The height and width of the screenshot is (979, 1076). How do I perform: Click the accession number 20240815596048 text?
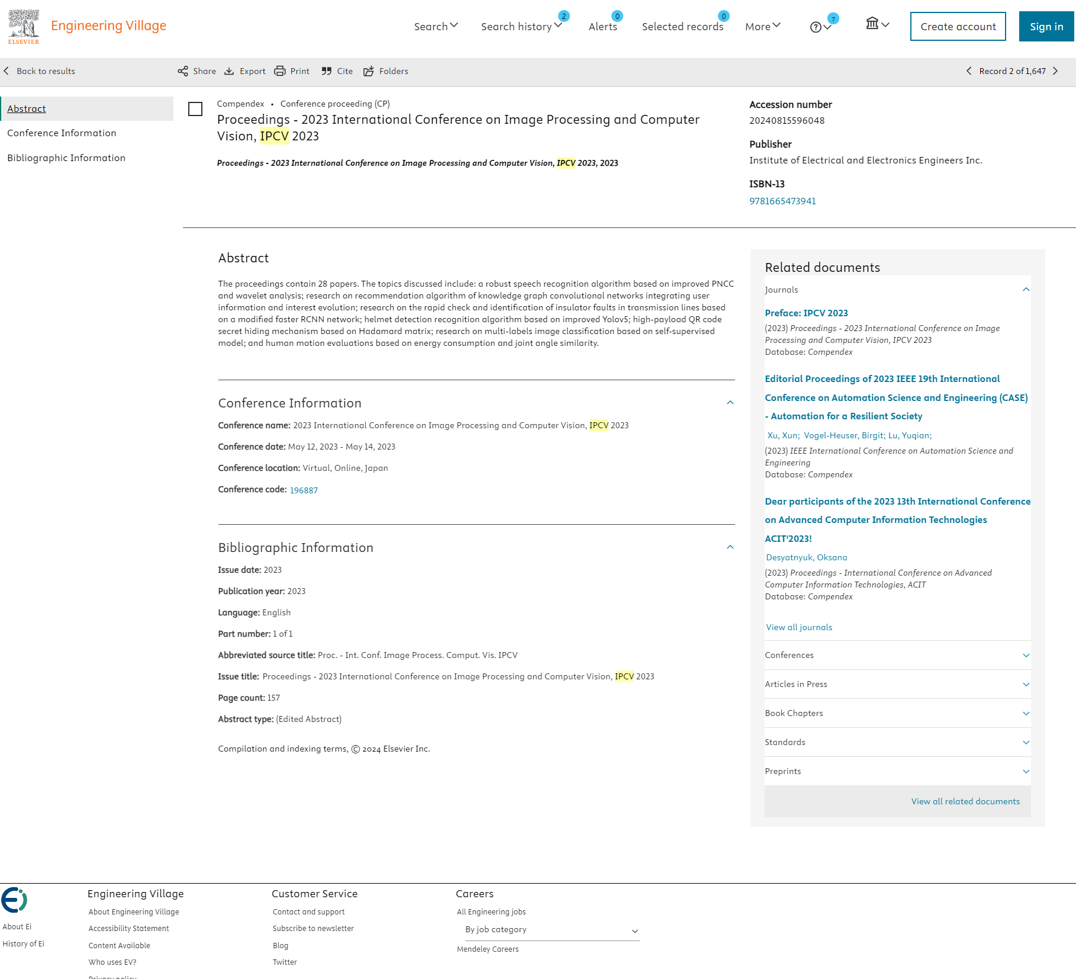787,120
